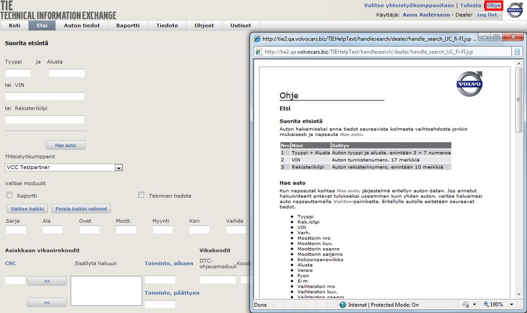
Task: Focus the DTC-ohjausmoduuli input field
Action: pyautogui.click(x=218, y=280)
